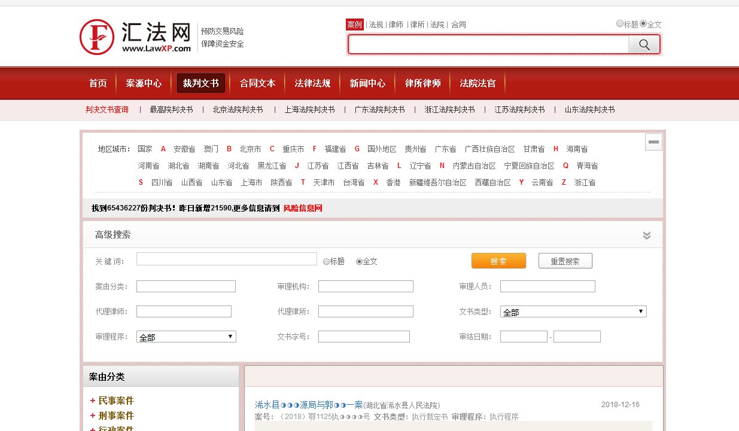This screenshot has width=739, height=431.
Task: Collapse the region panel with the minus icon
Action: click(653, 142)
